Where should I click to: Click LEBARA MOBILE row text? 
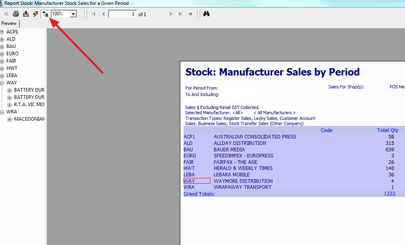pyautogui.click(x=232, y=175)
